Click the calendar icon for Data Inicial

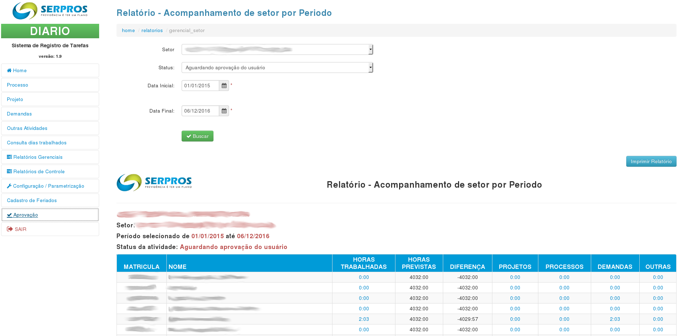click(224, 86)
